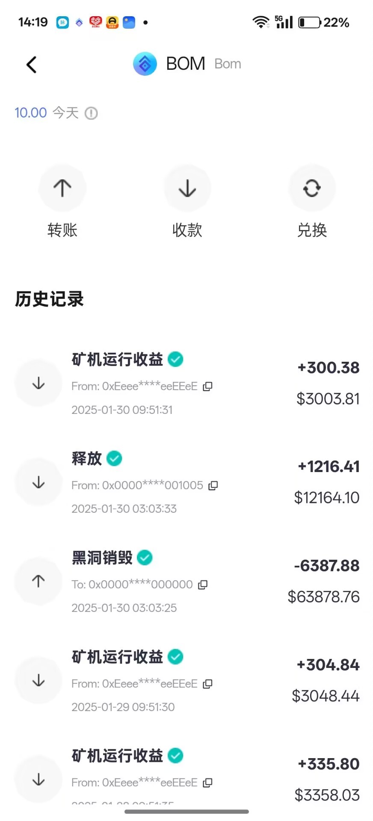Tap the battery indicator in the status bar
Image resolution: width=373 pixels, height=821 pixels.
[x=309, y=22]
